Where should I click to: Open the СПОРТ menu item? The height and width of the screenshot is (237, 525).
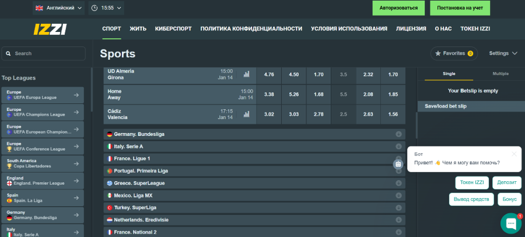[111, 28]
